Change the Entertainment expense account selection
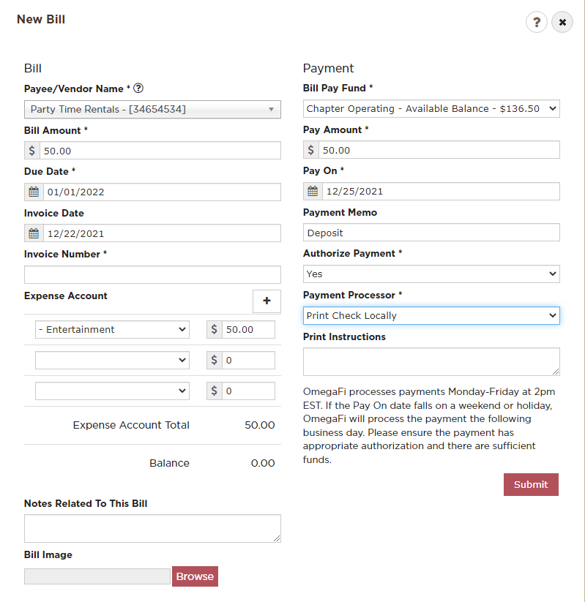 (x=111, y=329)
